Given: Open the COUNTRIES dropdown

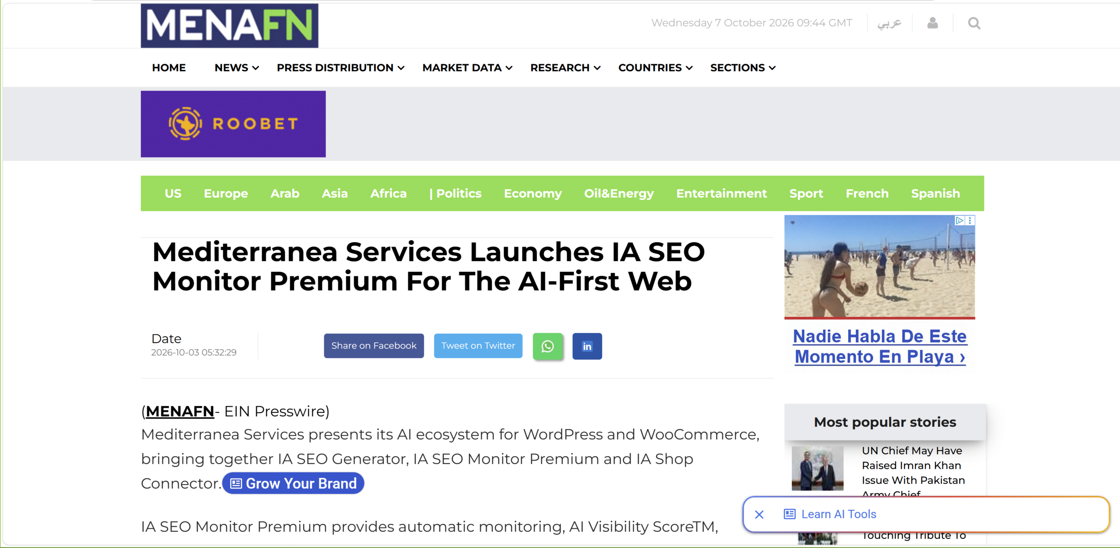Looking at the screenshot, I should pos(655,68).
